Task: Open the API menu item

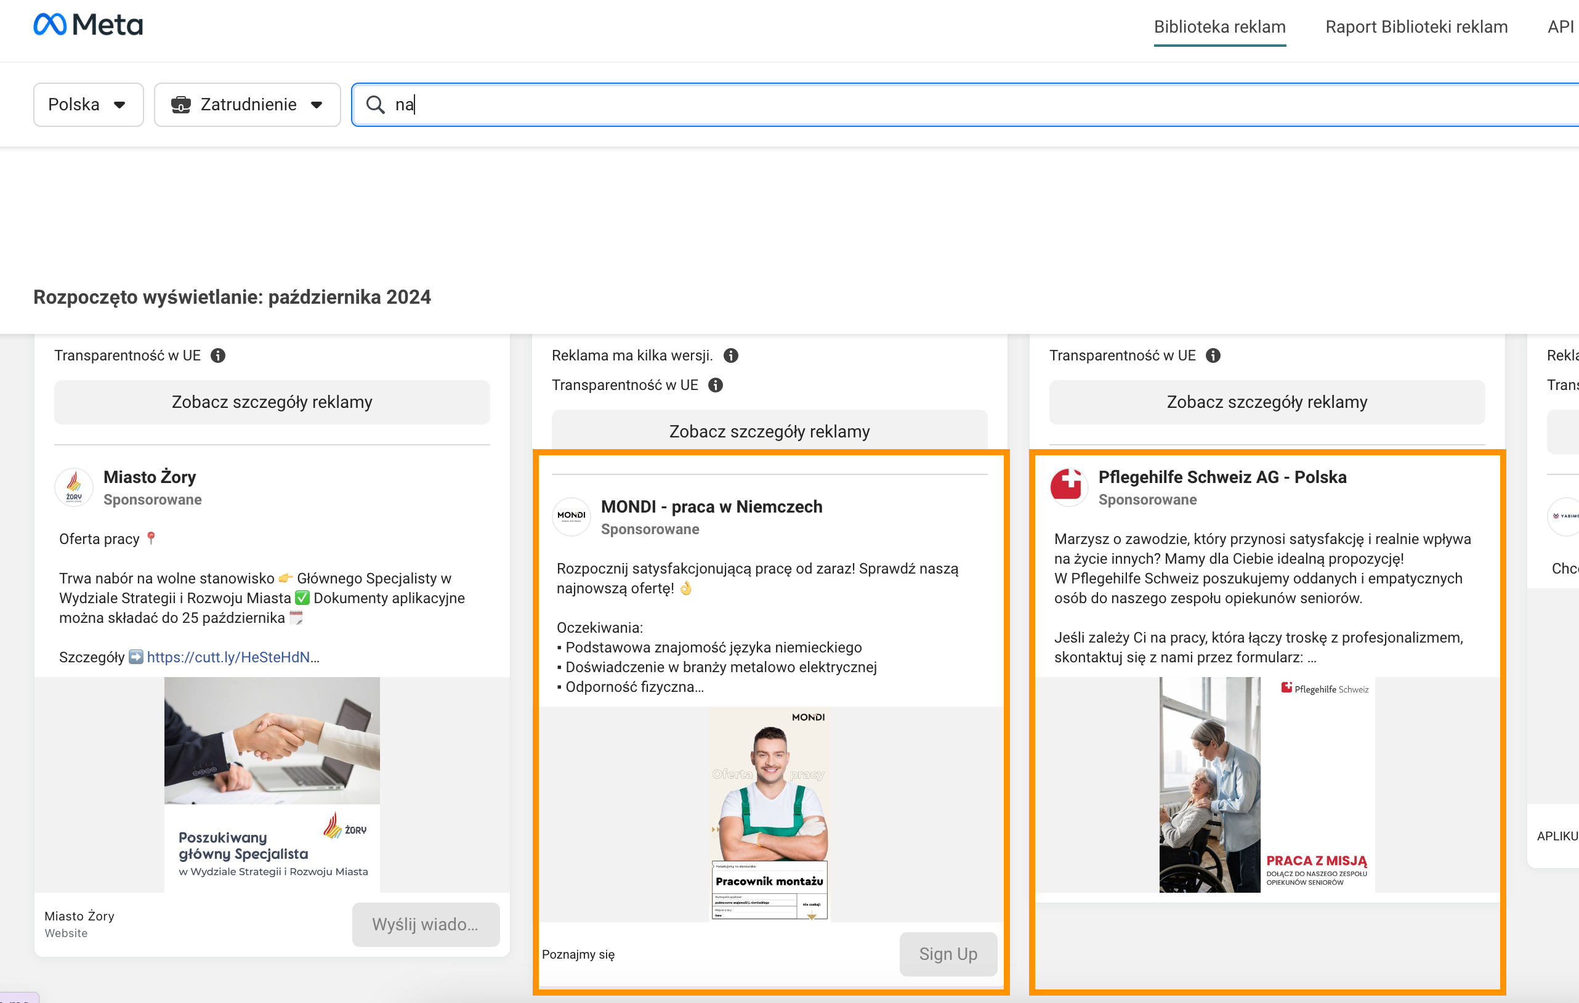Action: [1560, 27]
